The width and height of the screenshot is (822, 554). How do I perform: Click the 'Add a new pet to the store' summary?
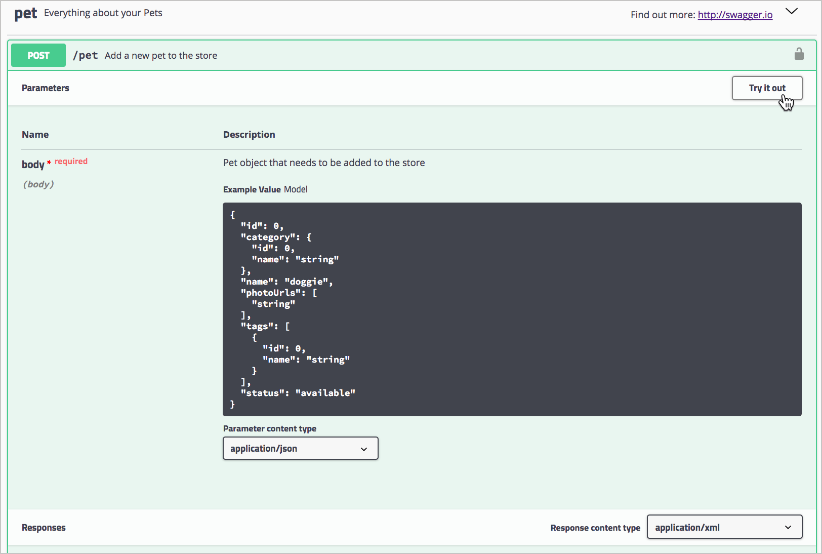[161, 56]
